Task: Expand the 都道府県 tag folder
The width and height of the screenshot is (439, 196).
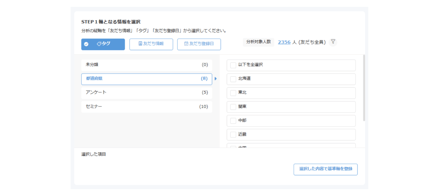Action: (x=146, y=79)
